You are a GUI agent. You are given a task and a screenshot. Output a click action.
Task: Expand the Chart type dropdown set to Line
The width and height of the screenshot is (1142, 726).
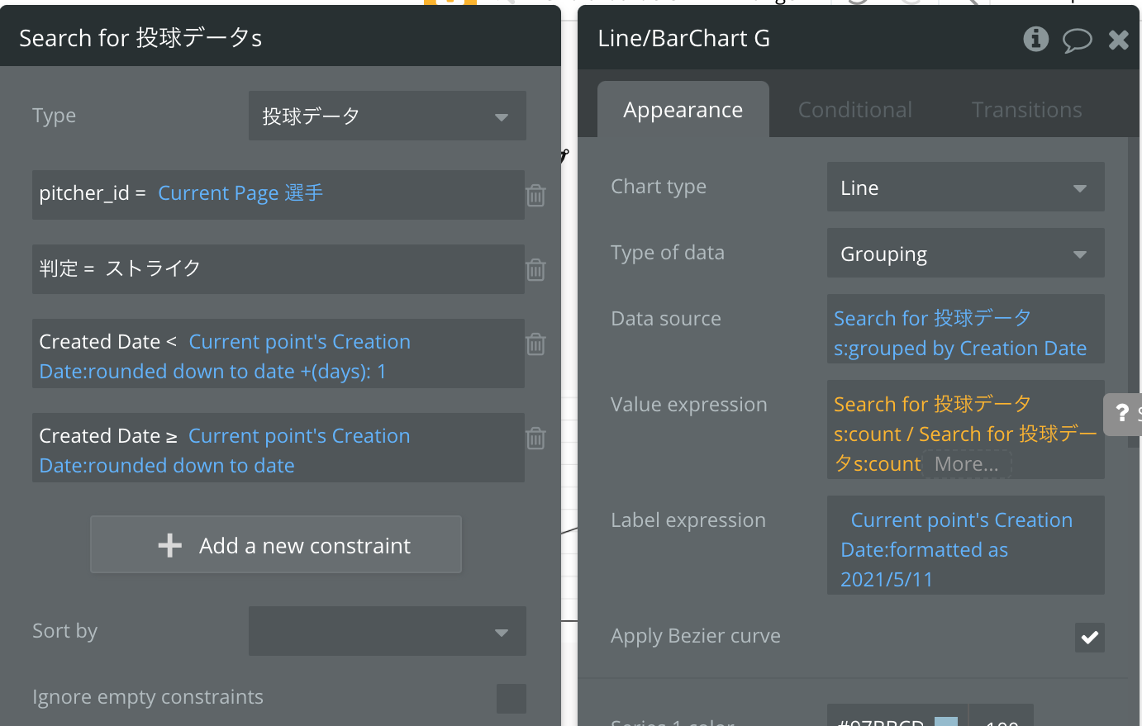[965, 188]
